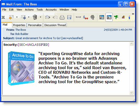Screen dimensions: 140x106
Task: Close the Mail From window
Action: coord(132,4)
